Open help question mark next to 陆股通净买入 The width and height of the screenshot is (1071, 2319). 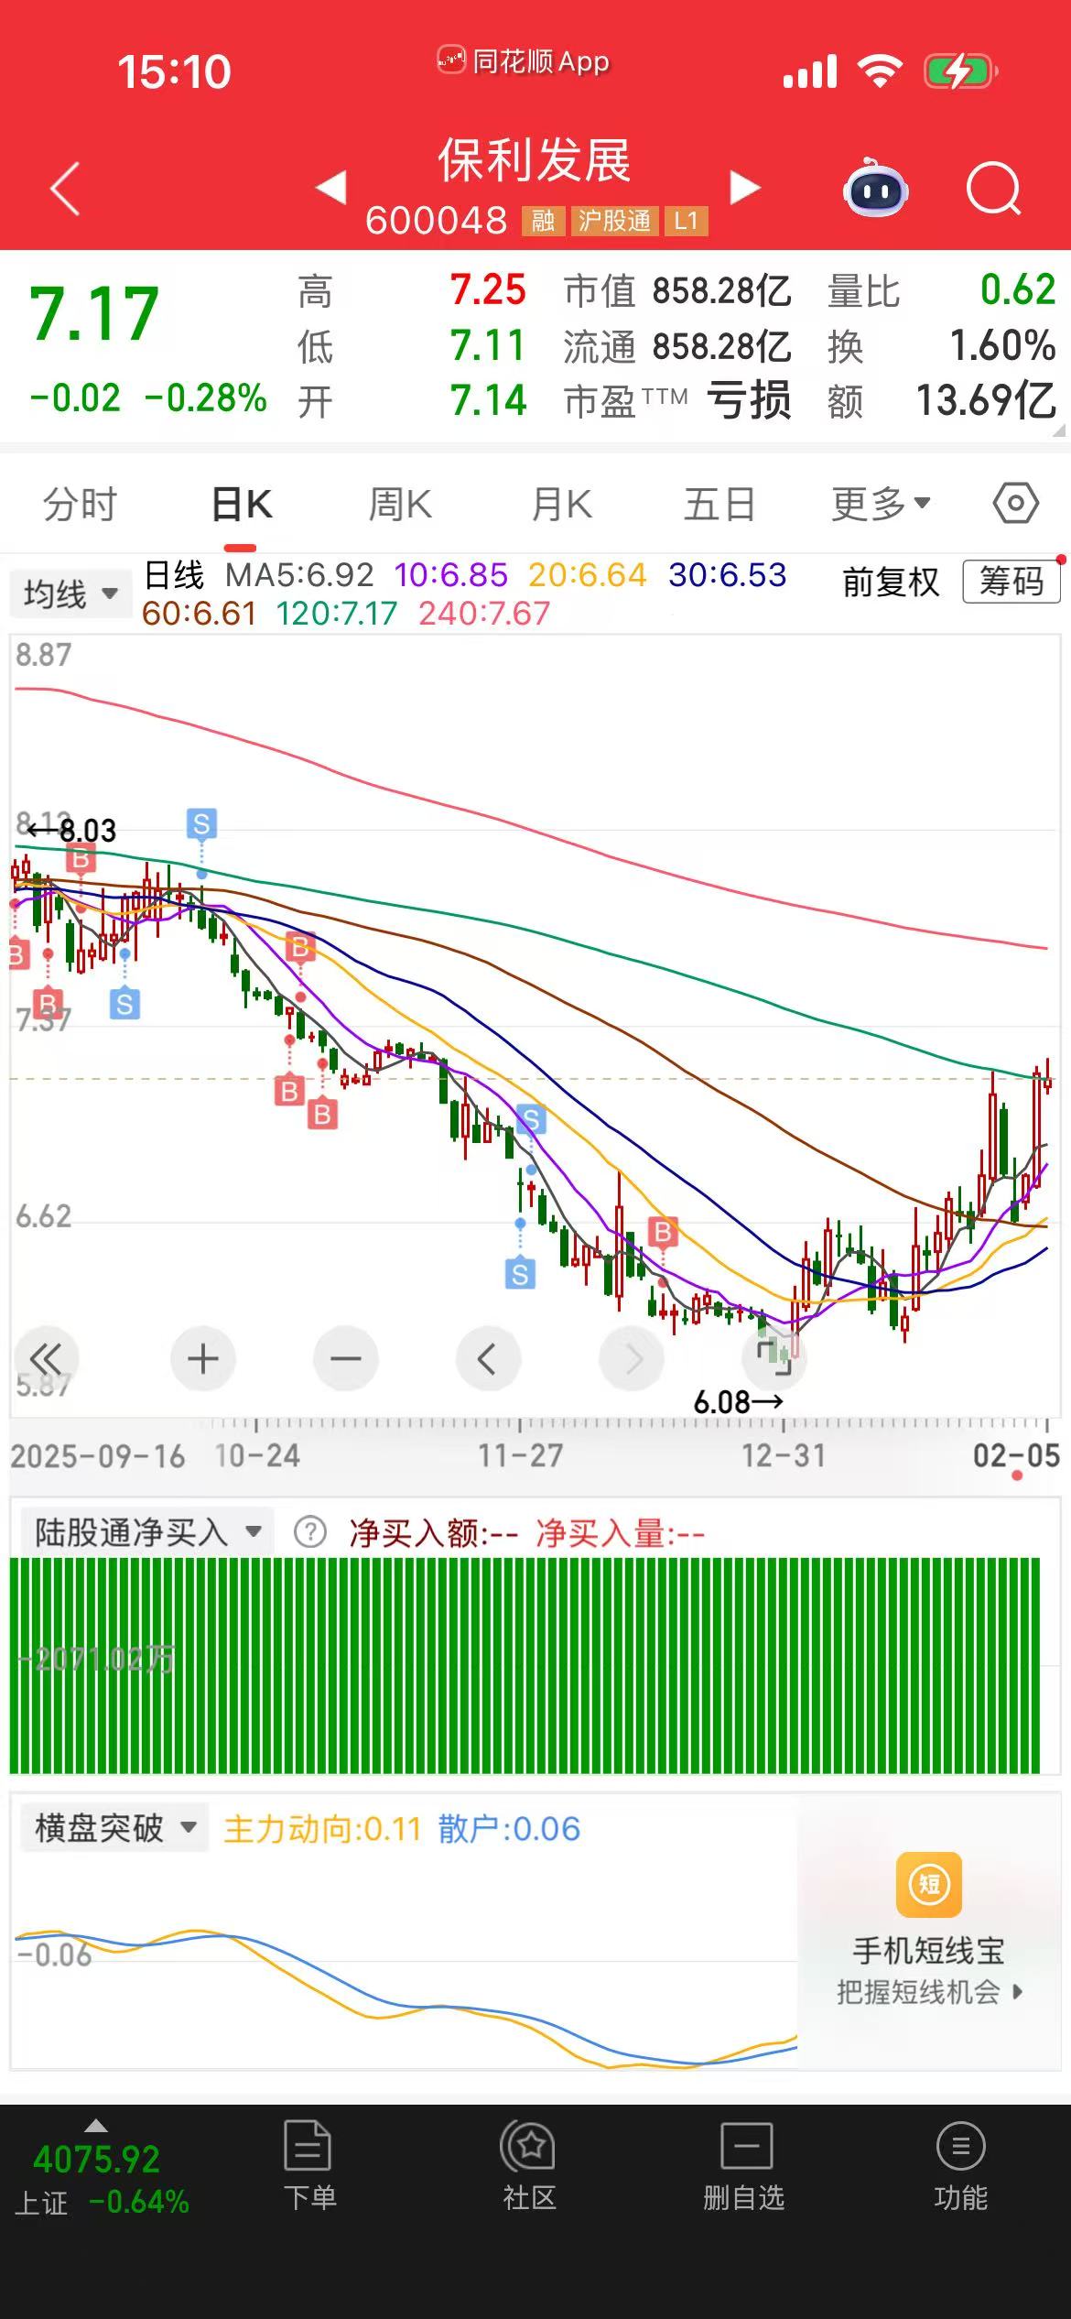coord(310,1531)
